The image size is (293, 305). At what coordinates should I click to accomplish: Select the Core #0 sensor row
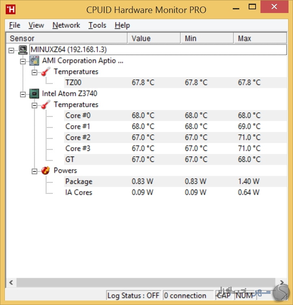175,115
